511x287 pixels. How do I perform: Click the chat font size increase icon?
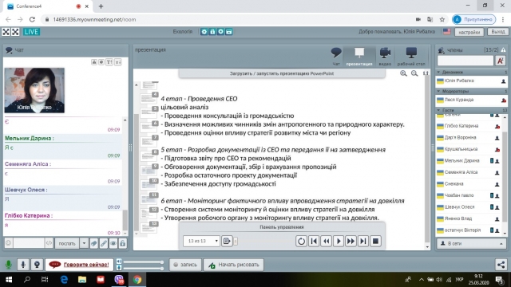(109, 62)
